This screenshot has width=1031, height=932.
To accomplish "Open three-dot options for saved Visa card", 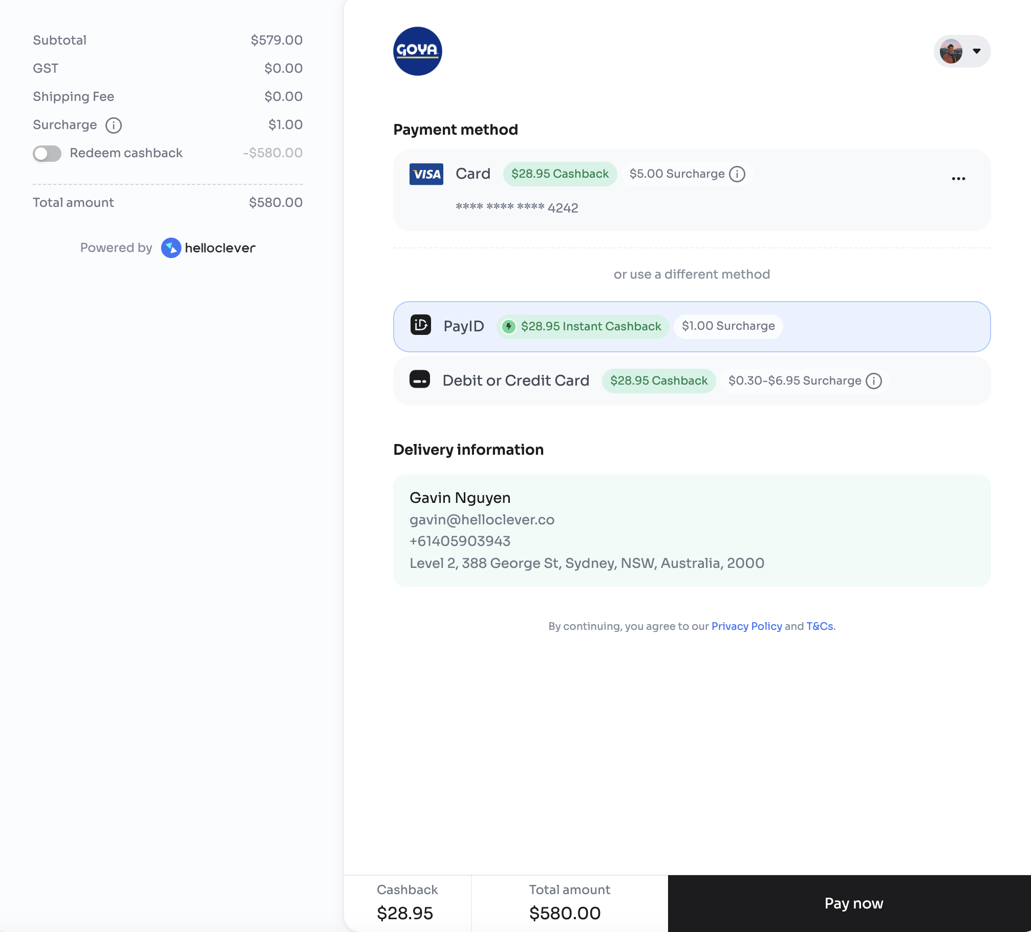I will 958,179.
